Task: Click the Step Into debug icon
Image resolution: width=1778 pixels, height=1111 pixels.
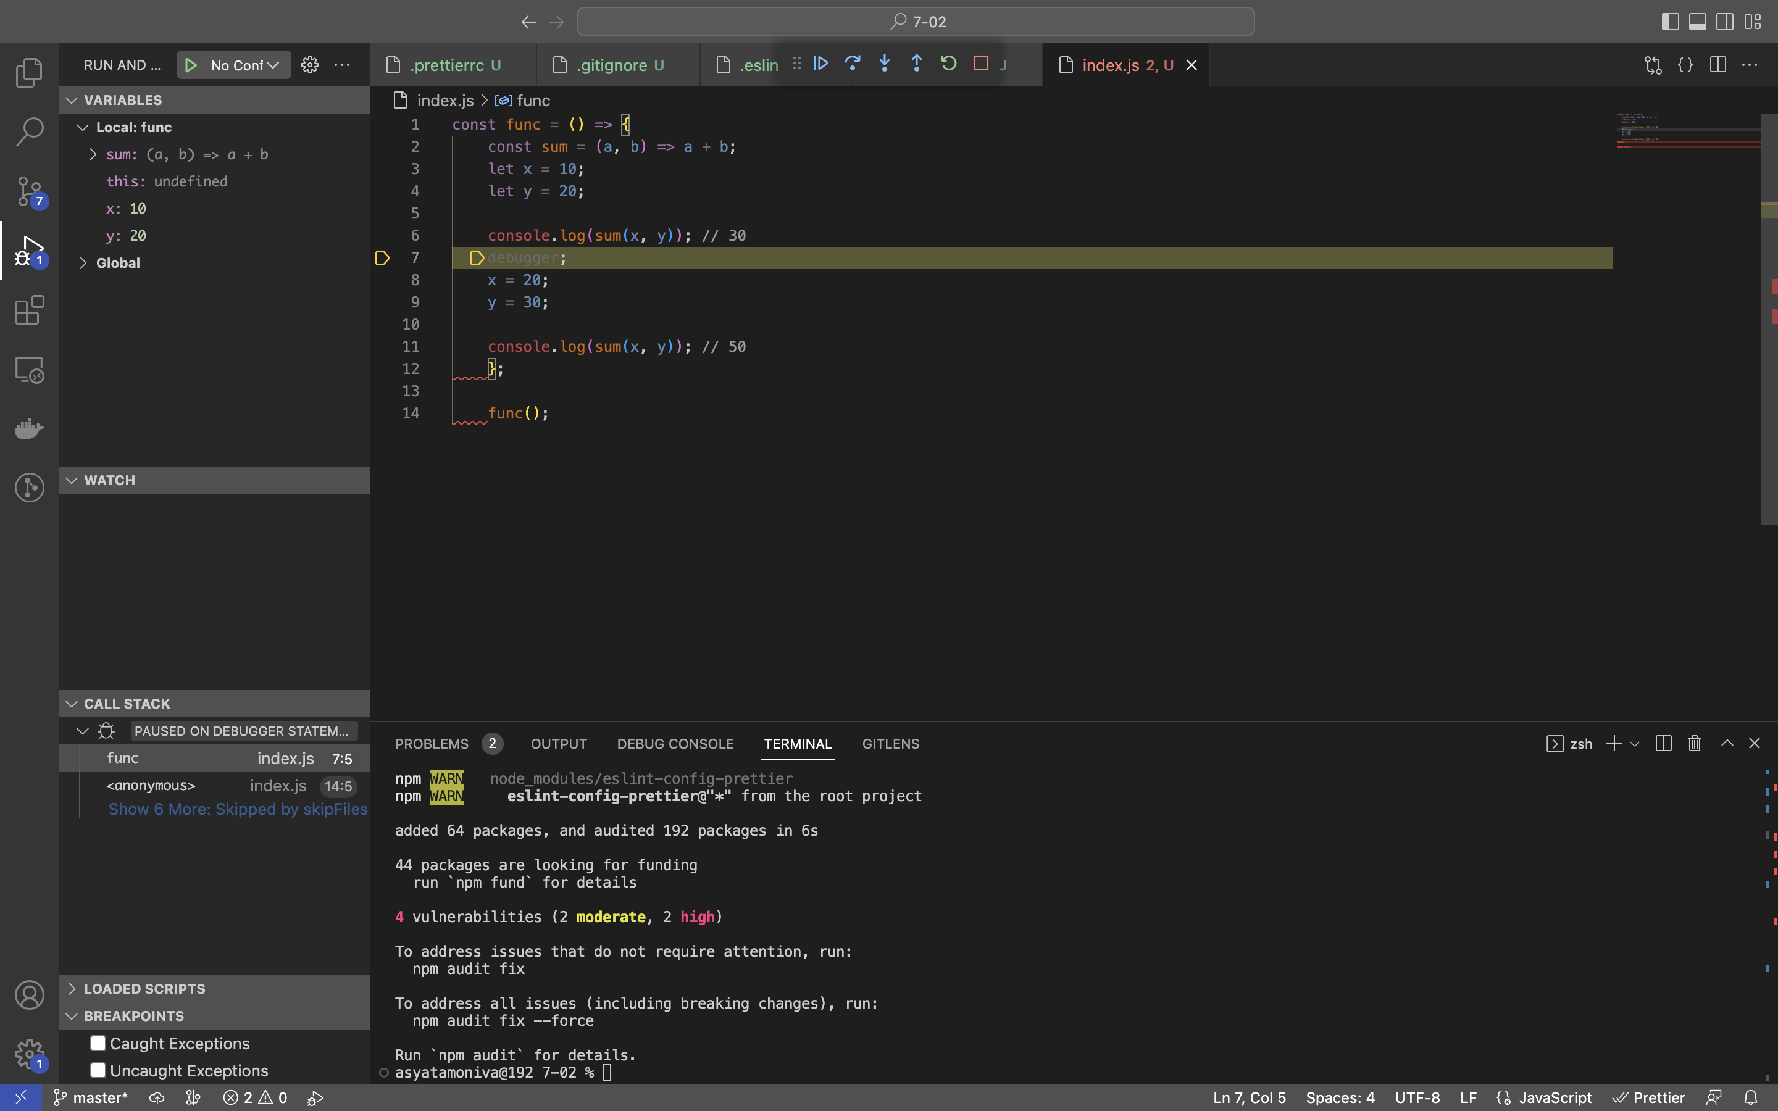Action: point(885,64)
